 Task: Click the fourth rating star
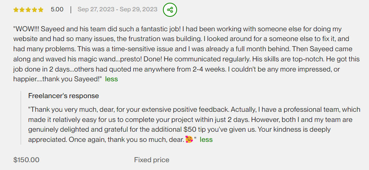35,9
